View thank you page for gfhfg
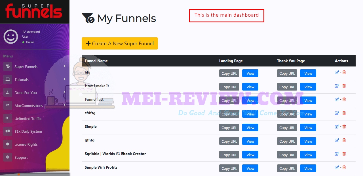Viewport: 363px width, 176px height. click(x=308, y=141)
